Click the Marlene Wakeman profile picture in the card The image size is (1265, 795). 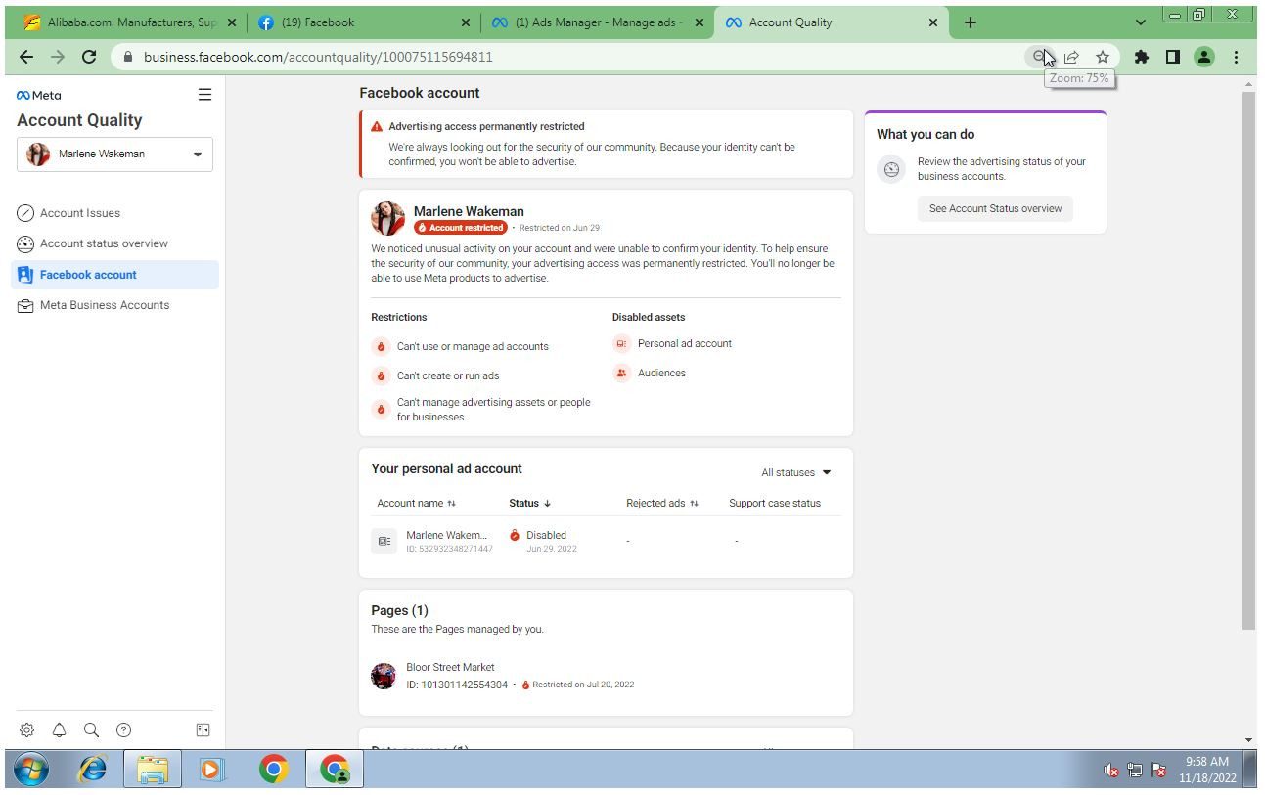pos(387,219)
